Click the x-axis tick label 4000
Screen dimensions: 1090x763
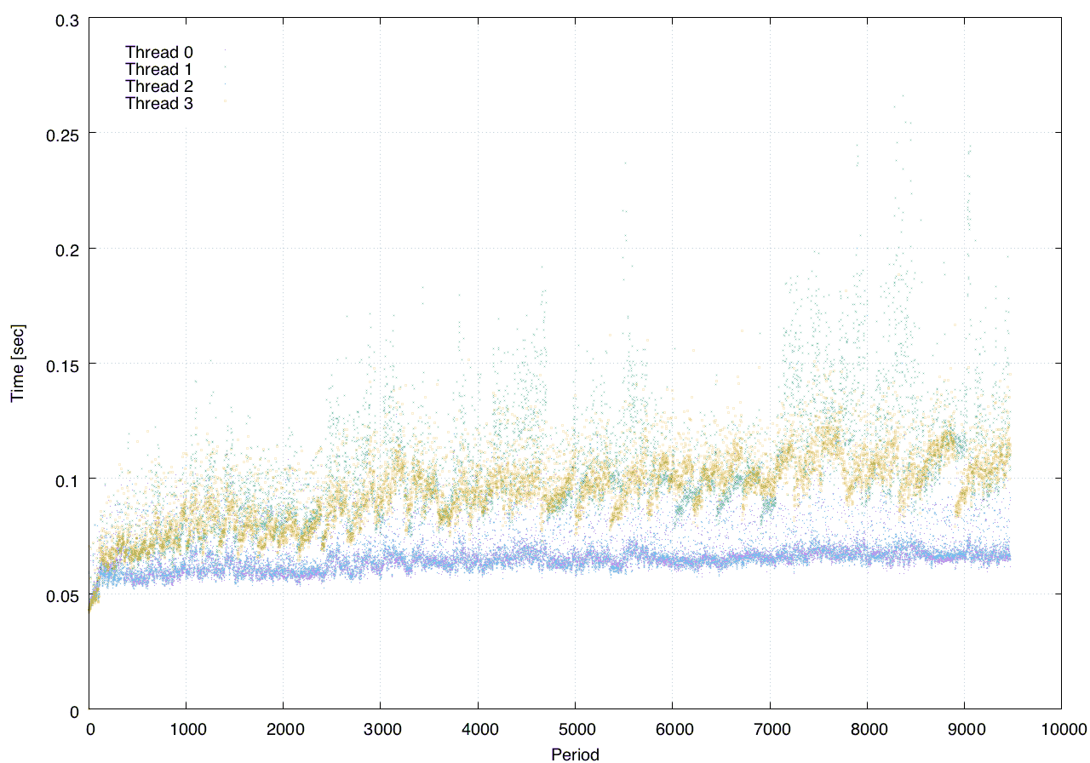pyautogui.click(x=478, y=729)
